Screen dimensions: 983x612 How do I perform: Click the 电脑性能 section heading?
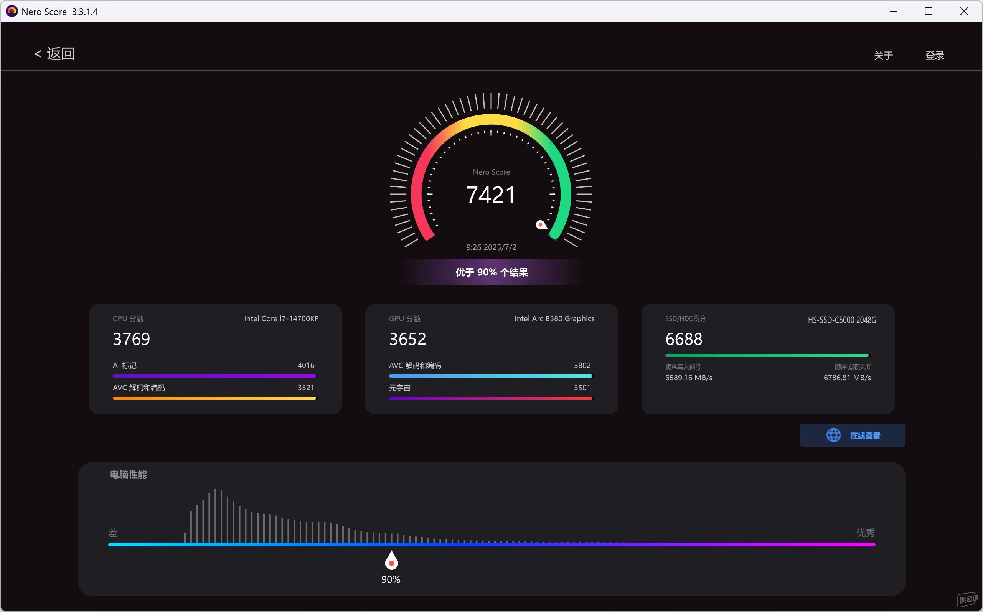pos(128,474)
